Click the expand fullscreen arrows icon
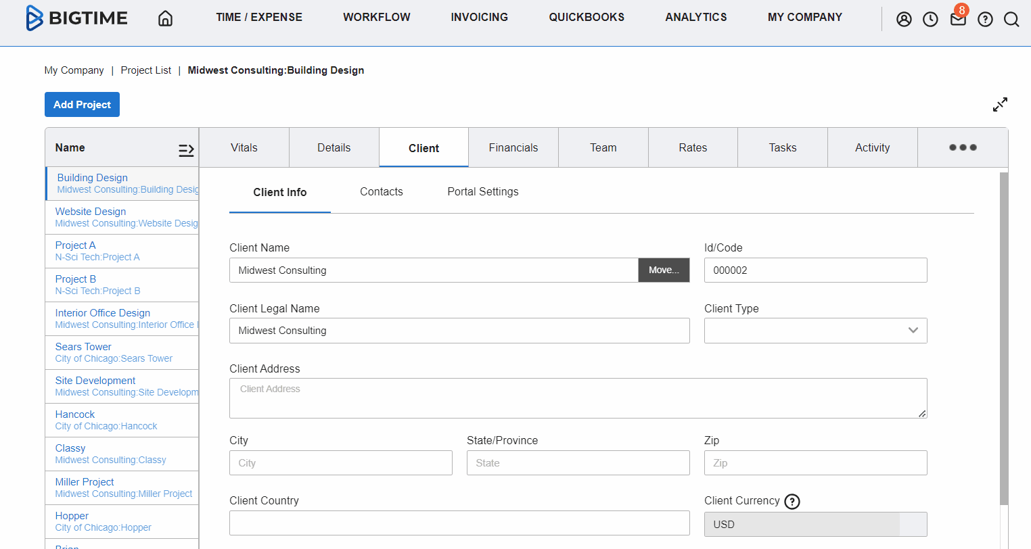This screenshot has width=1031, height=549. (1000, 104)
